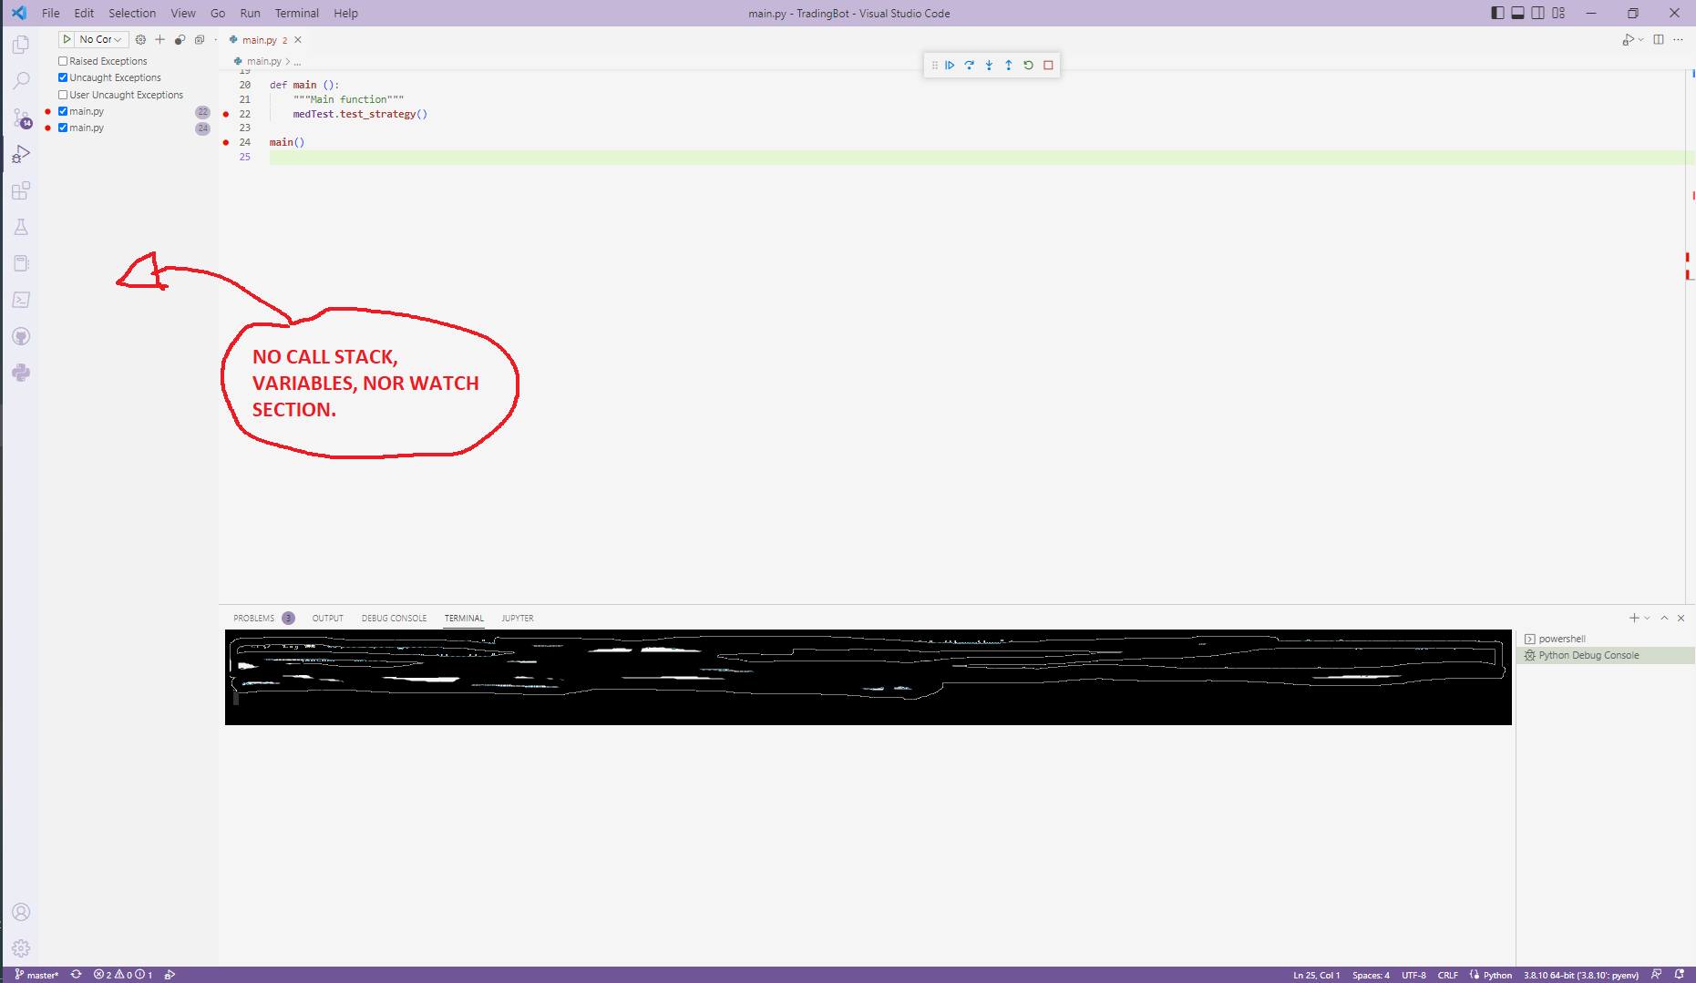
Task: Open the debug configuration dropdown
Action: (101, 39)
